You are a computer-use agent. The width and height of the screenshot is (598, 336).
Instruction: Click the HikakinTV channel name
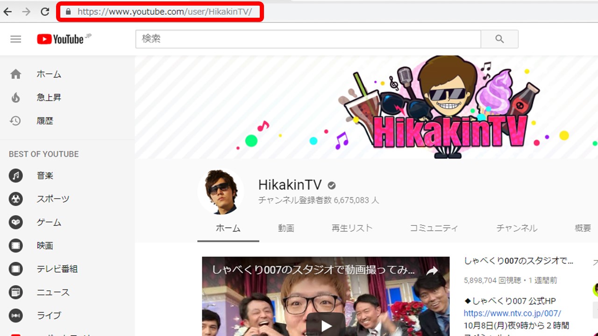point(290,185)
